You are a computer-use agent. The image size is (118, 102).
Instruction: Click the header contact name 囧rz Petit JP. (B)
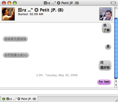[x=41, y=10]
